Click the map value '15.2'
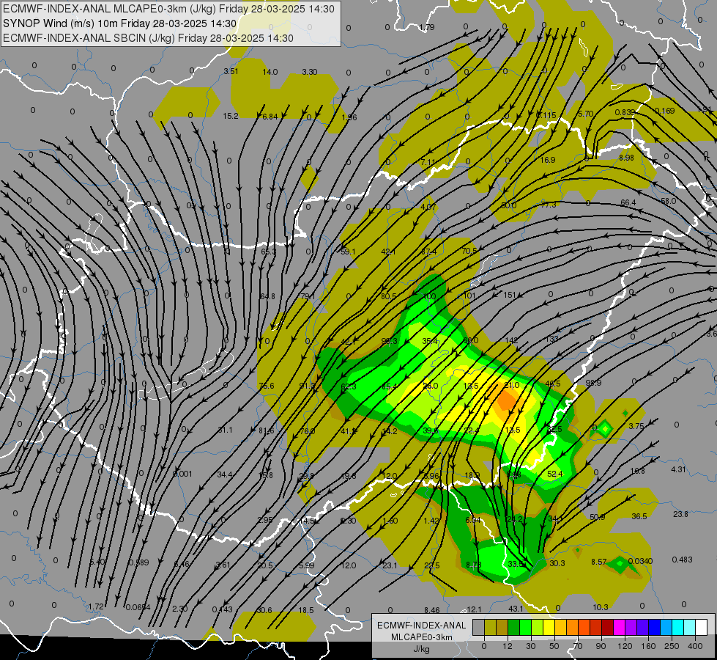The image size is (717, 660). (231, 117)
